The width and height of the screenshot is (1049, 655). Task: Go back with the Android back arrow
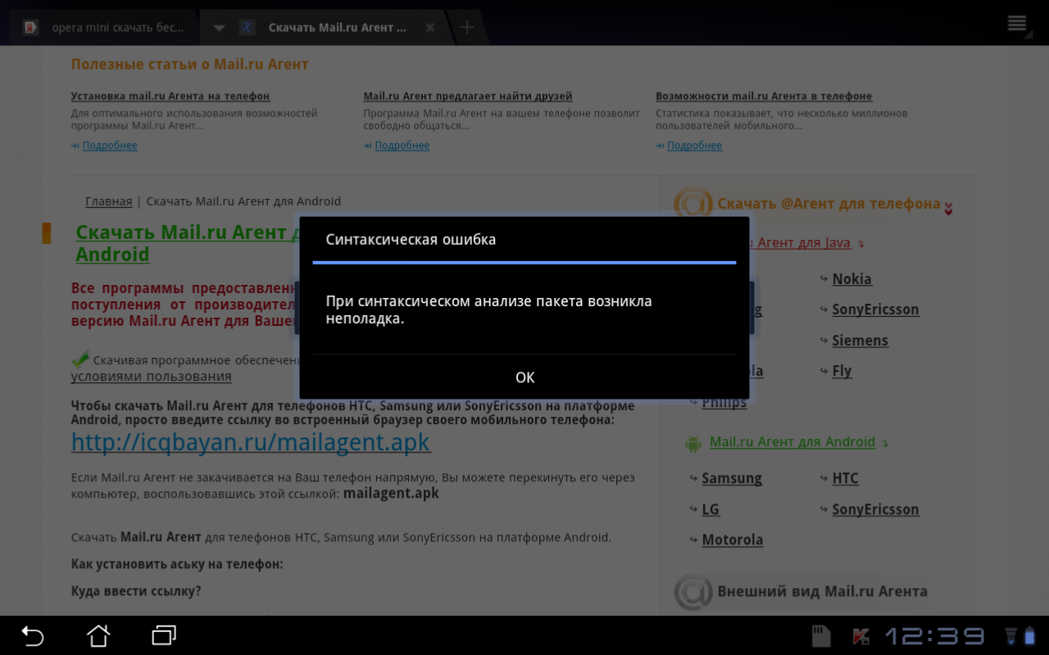coord(32,635)
